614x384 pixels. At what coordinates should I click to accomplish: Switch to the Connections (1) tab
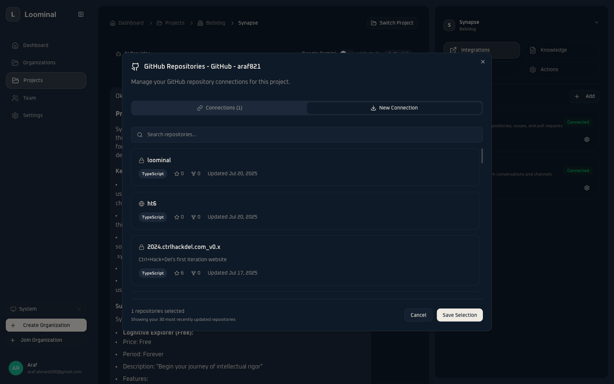219,108
